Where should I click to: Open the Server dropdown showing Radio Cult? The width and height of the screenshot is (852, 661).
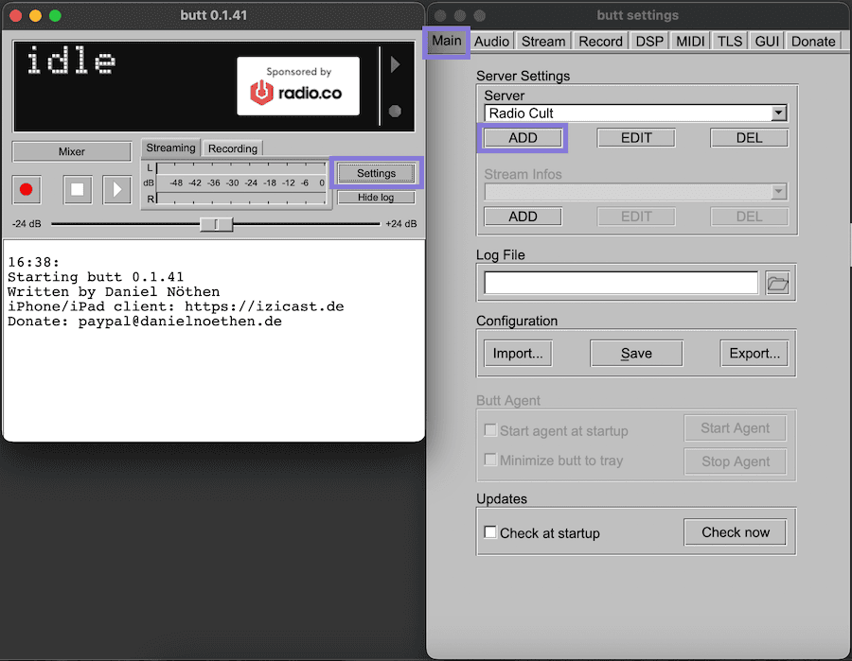[778, 112]
